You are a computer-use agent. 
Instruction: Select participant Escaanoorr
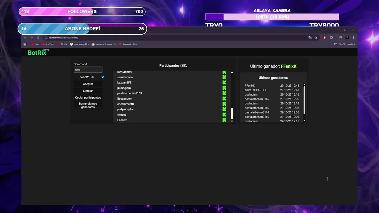coord(125,99)
